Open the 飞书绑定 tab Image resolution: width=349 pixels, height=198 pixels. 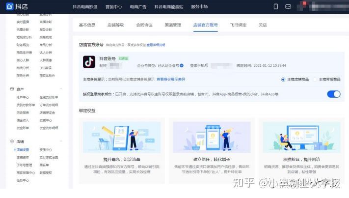(x=238, y=25)
